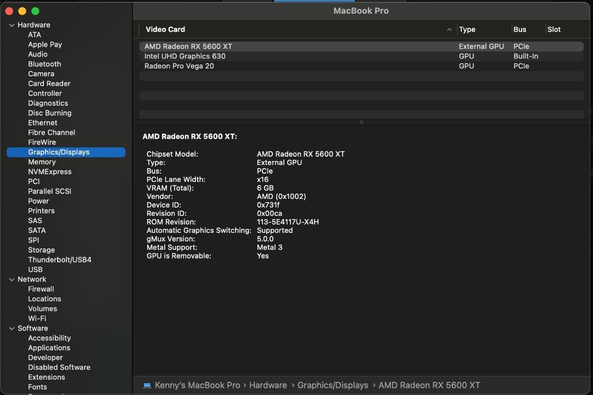Click Graphics/Displays in the path bar
Screen dimensions: 593x395
pyautogui.click(x=333, y=385)
